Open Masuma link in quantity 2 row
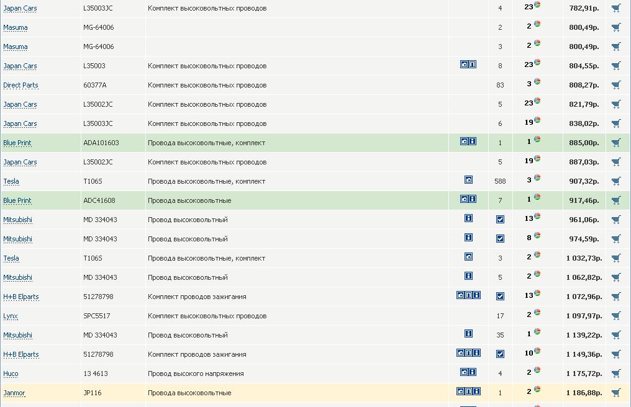The height and width of the screenshot is (407, 631). [x=16, y=27]
